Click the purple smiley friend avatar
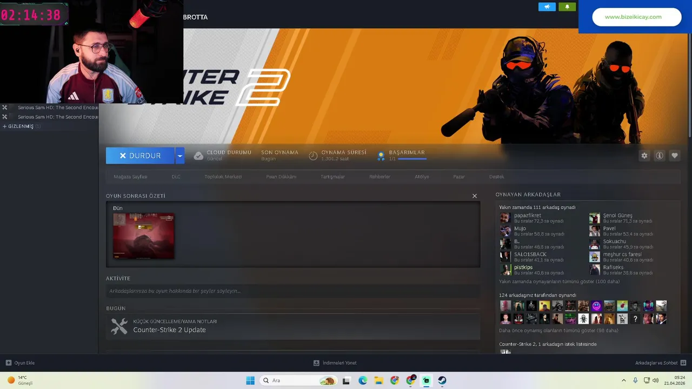 (596, 306)
